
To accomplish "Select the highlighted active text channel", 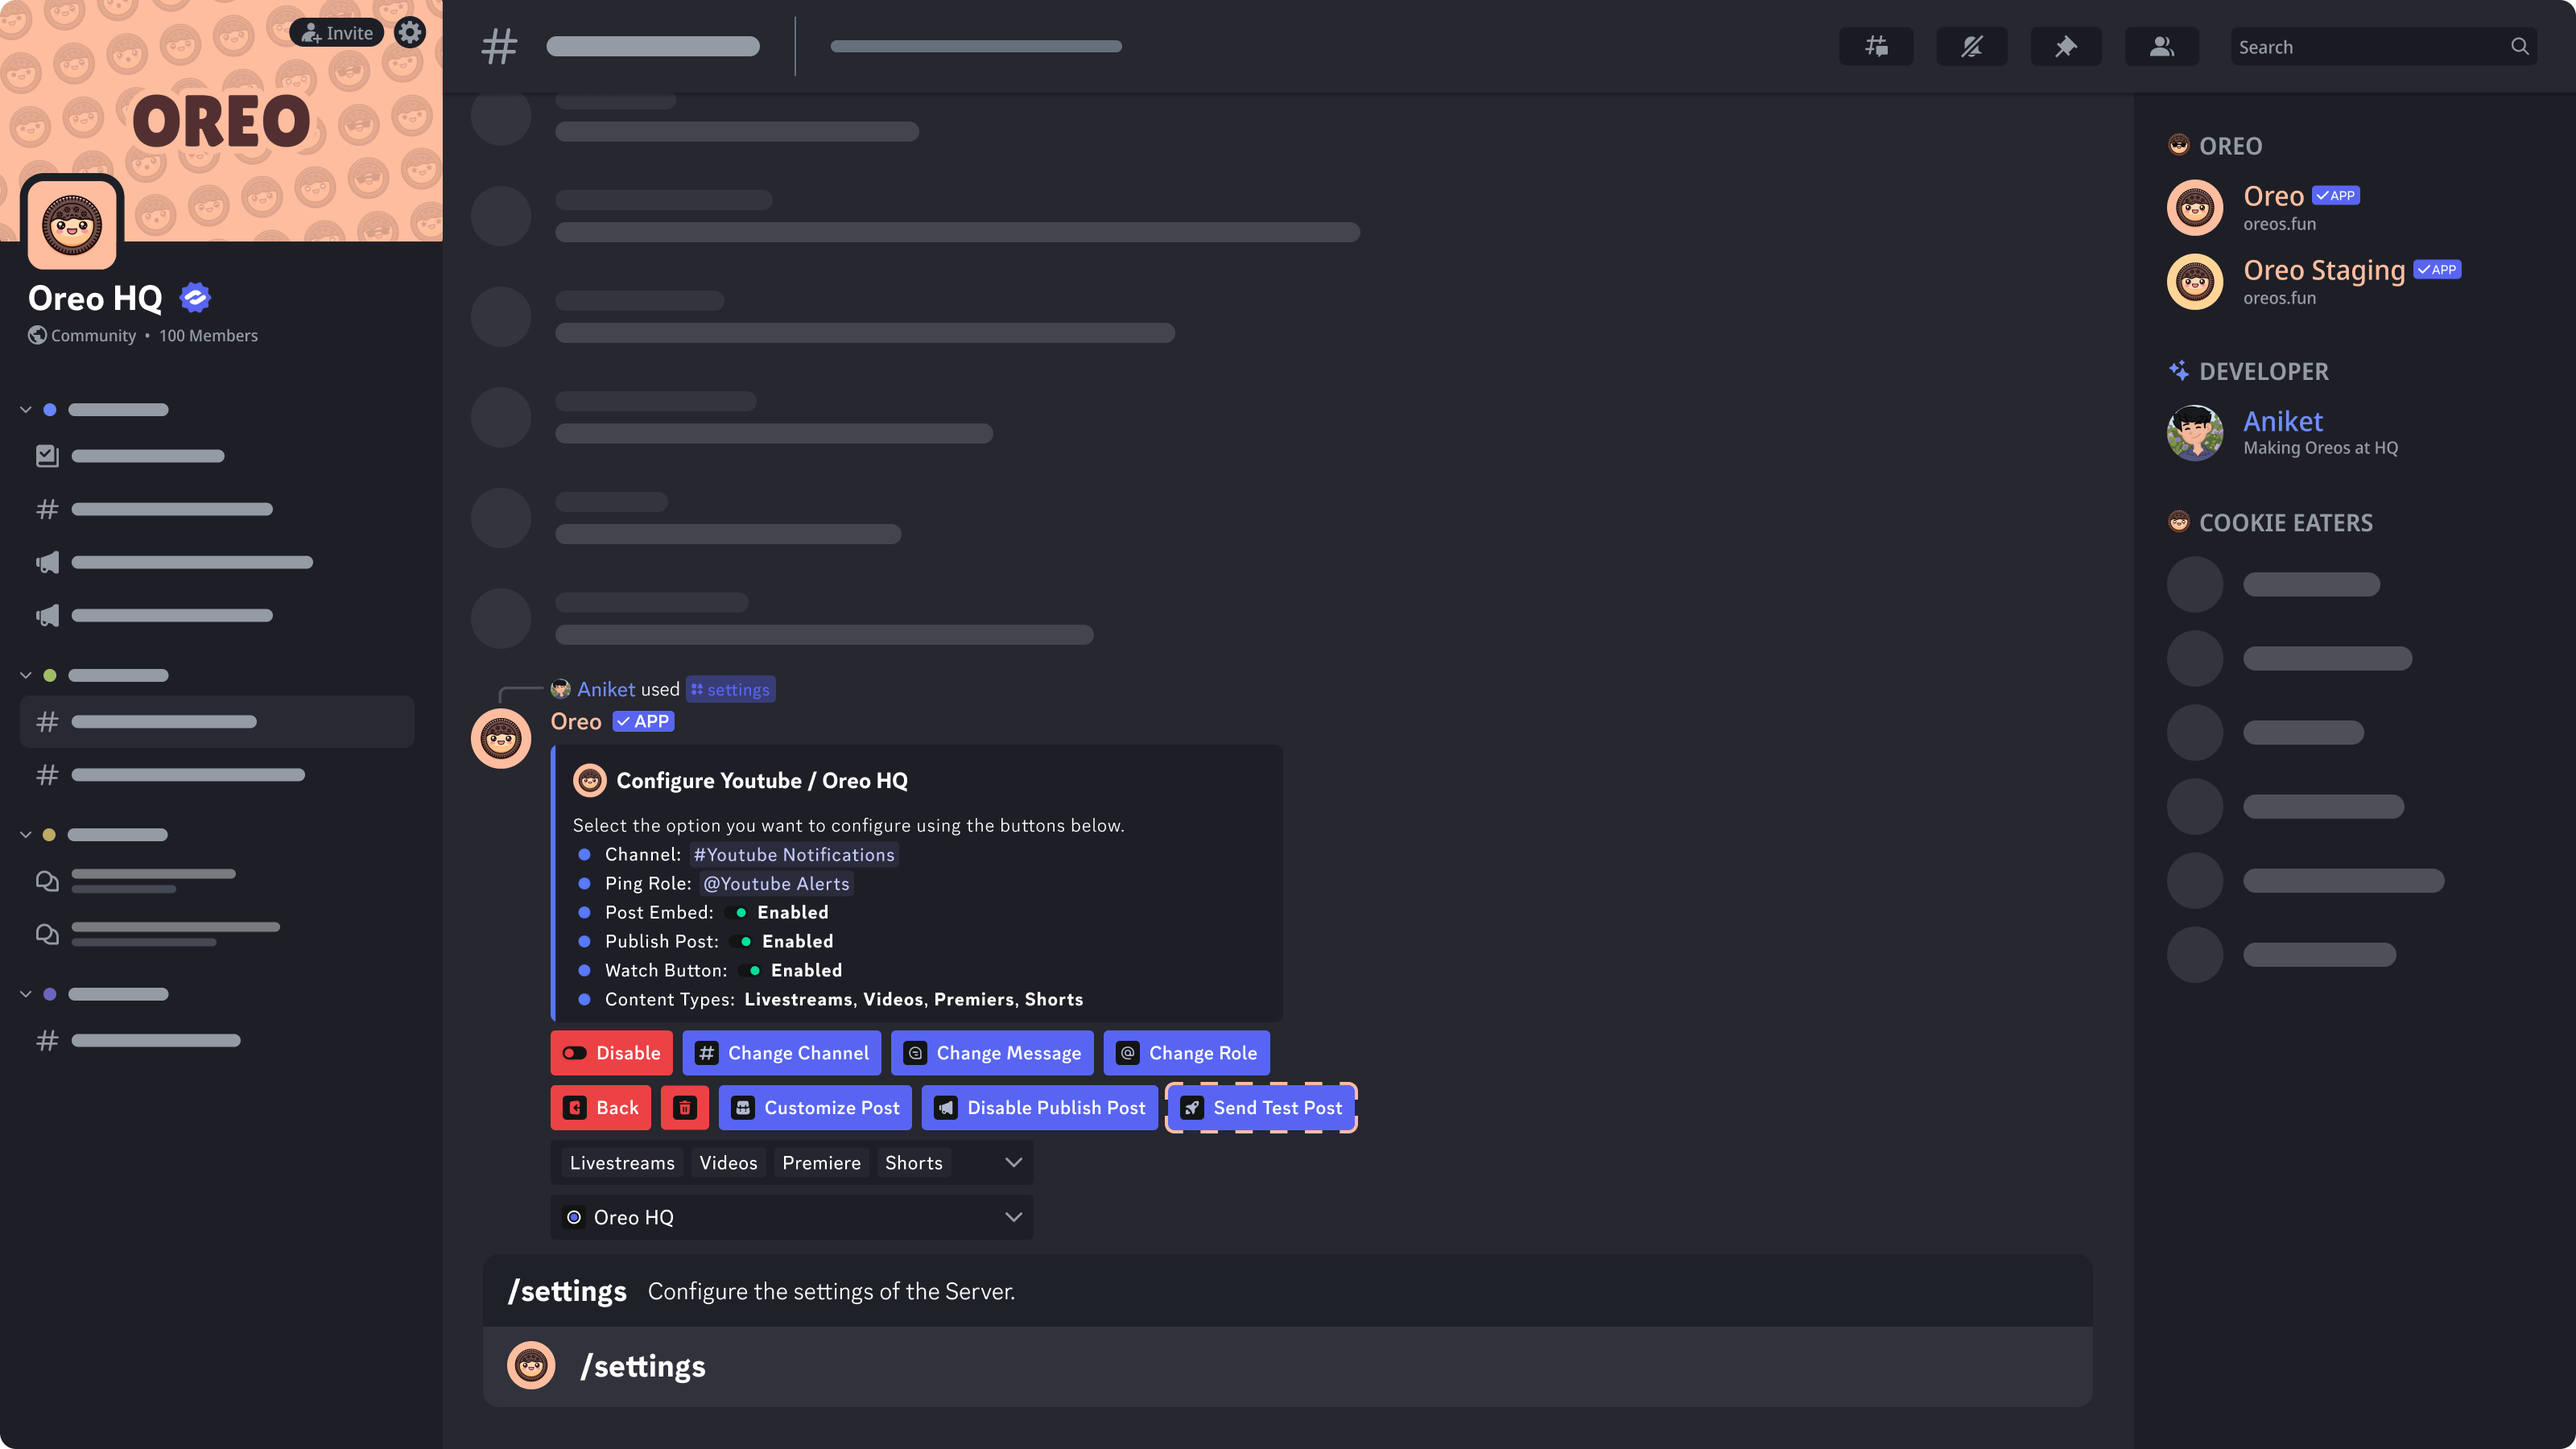I will 217,721.
